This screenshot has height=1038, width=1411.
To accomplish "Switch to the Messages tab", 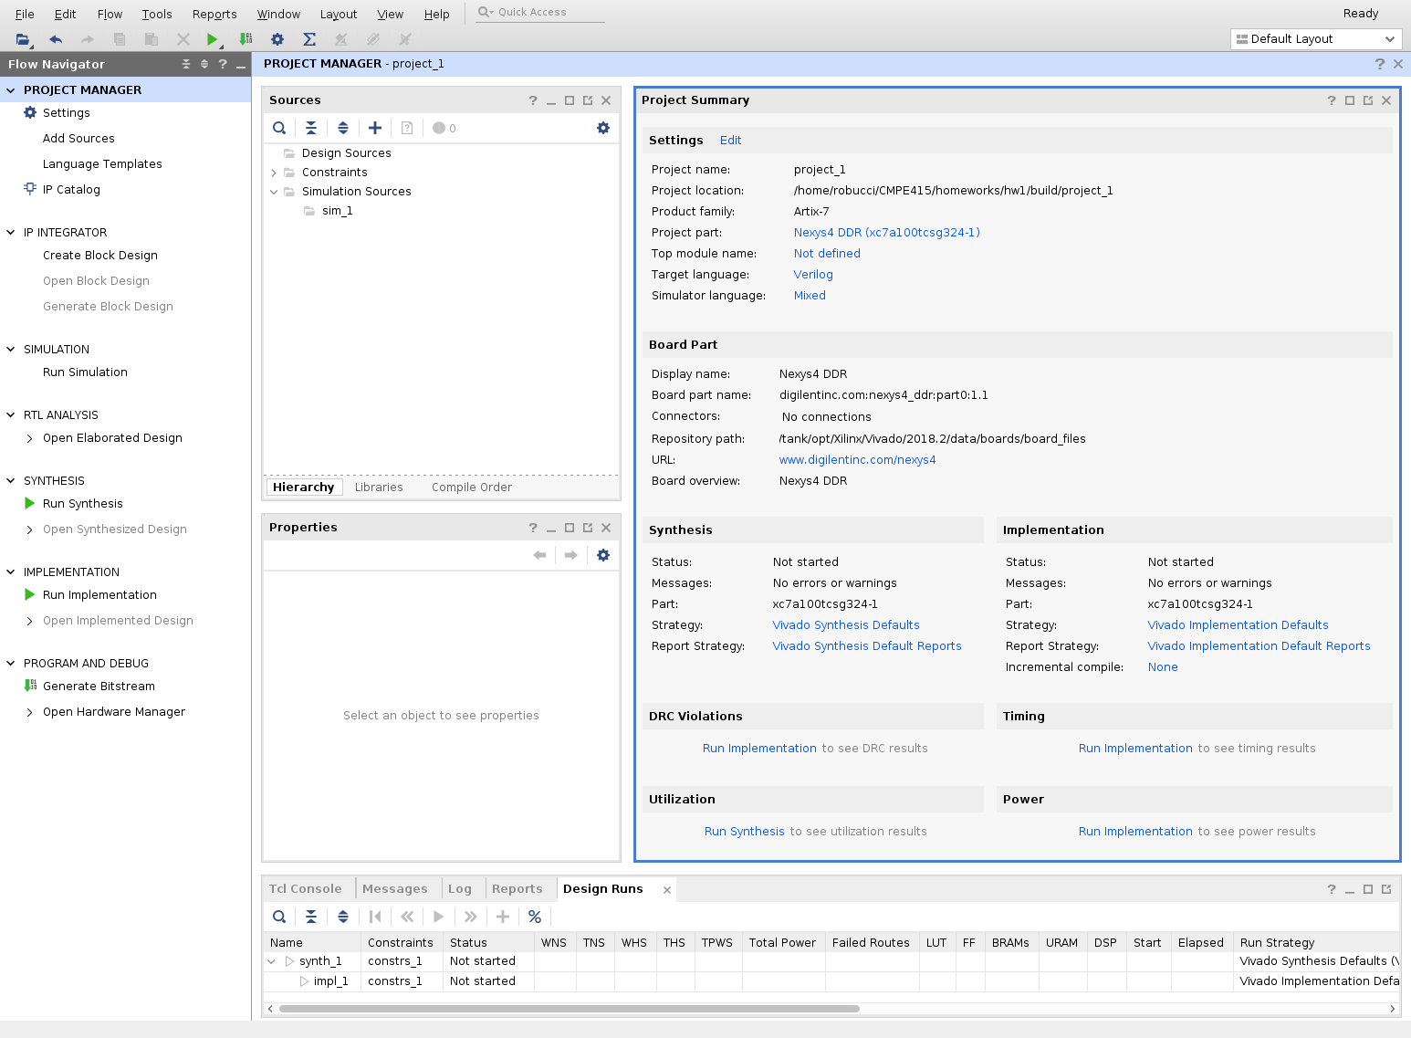I will pyautogui.click(x=395, y=888).
